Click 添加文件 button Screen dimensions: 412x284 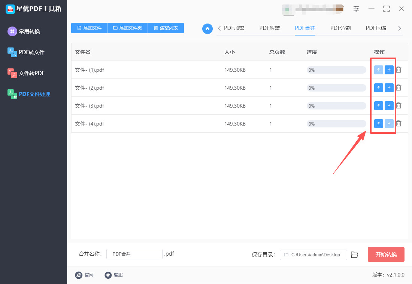[x=90, y=28]
